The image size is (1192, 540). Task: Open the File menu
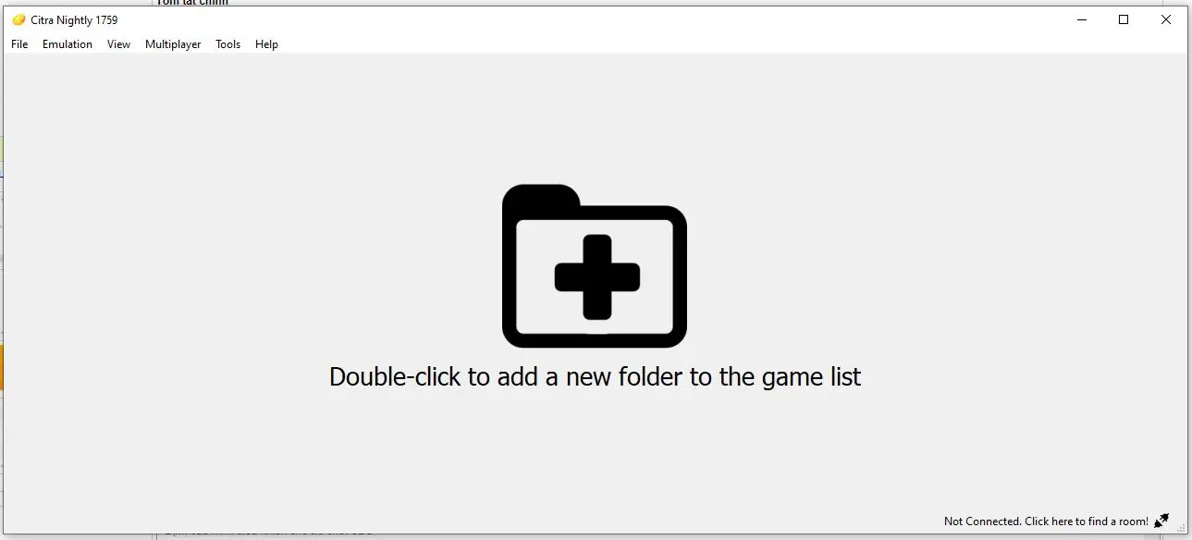click(19, 44)
